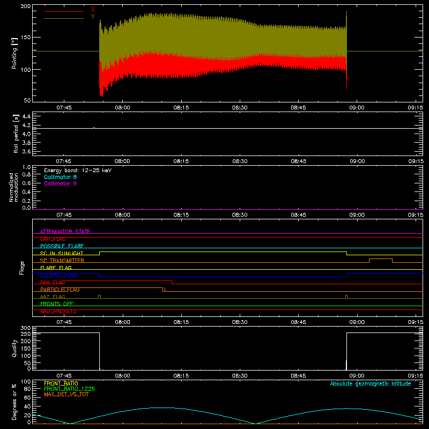Select the Energy band: 12-25 keV text
The image size is (429, 429).
(78, 171)
